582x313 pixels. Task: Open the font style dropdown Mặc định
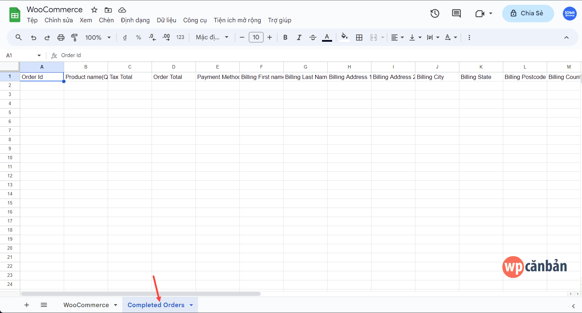click(x=212, y=37)
